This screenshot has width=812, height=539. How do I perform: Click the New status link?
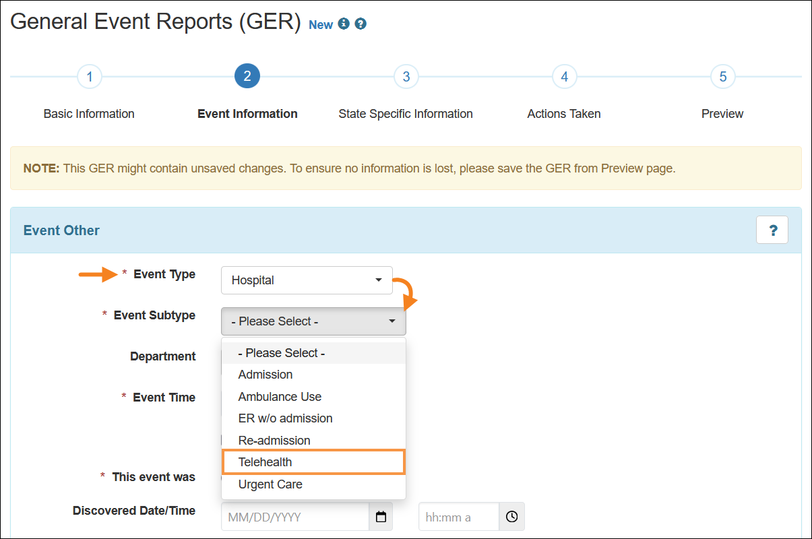click(321, 25)
